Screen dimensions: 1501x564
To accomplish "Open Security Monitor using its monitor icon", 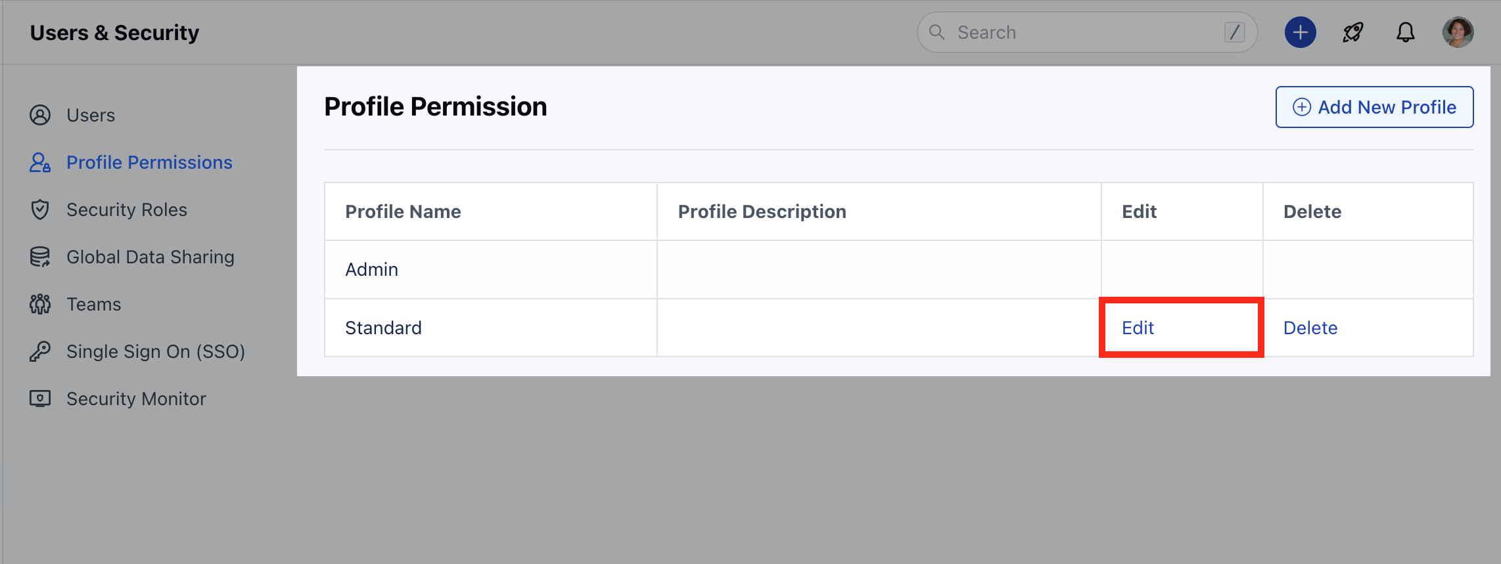I will click(x=40, y=399).
